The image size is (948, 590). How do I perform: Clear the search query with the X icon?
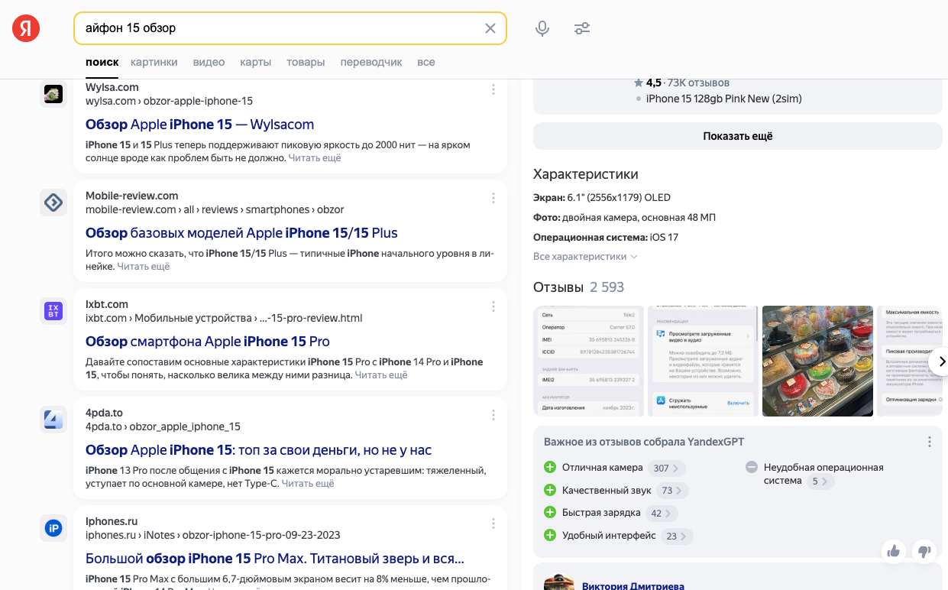pos(490,28)
